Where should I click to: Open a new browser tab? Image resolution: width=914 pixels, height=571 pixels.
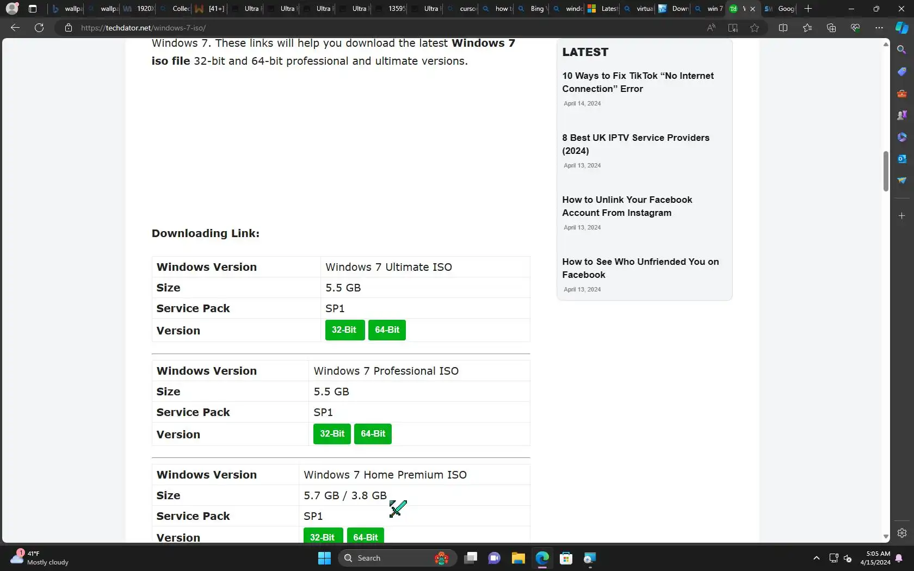tap(808, 9)
